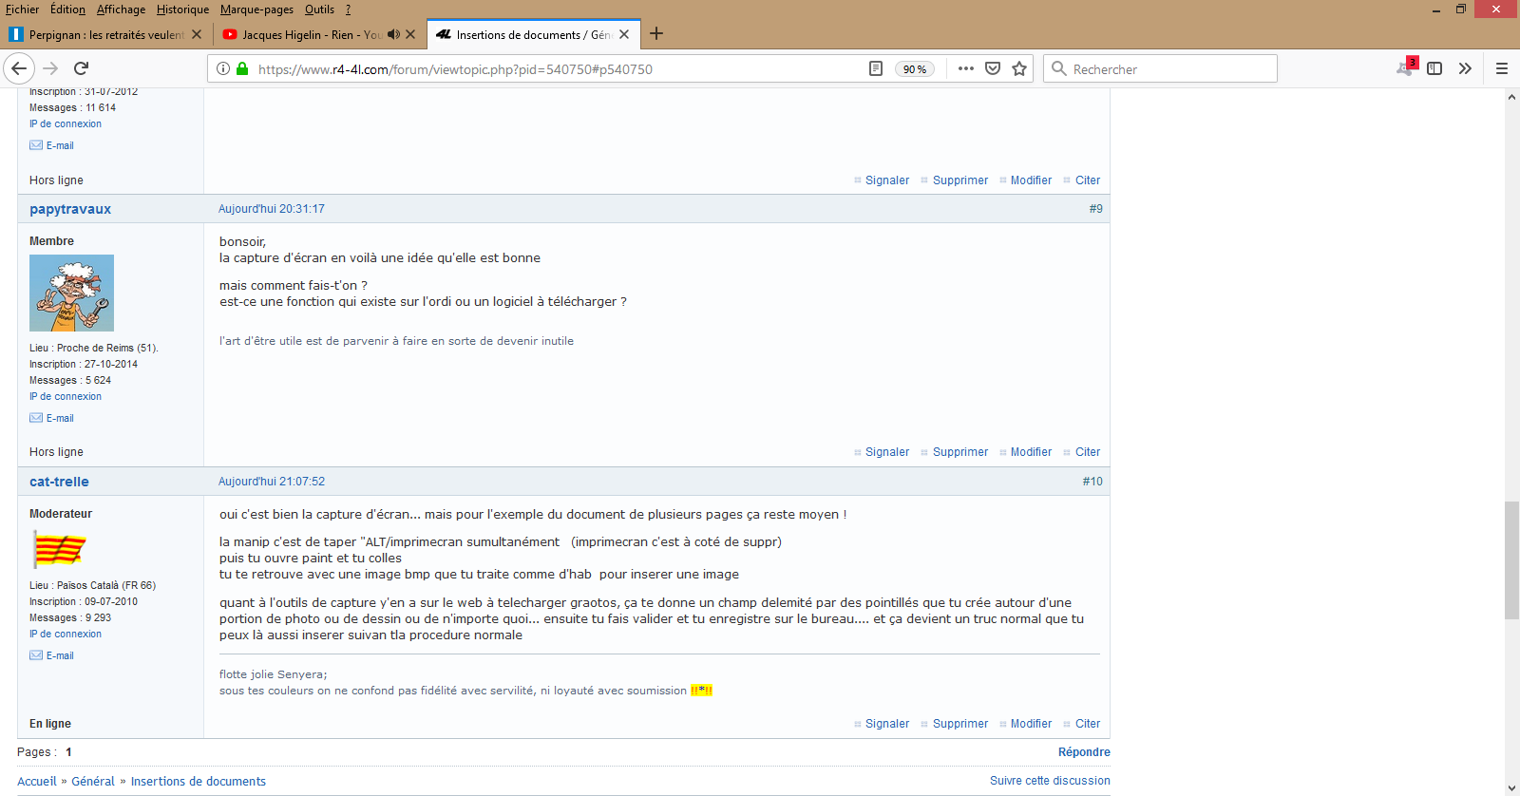Bookmark this page with the star
The height and width of the screenshot is (796, 1520).
(1019, 68)
